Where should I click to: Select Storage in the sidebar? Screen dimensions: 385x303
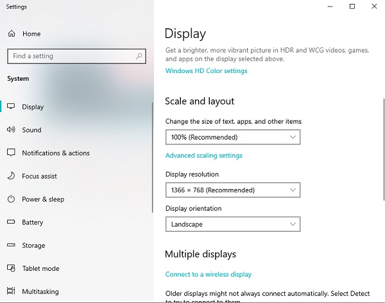[76, 245]
